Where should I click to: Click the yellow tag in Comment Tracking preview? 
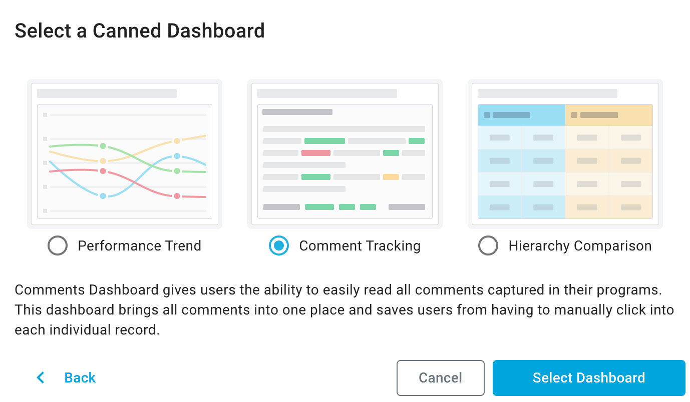click(x=391, y=177)
